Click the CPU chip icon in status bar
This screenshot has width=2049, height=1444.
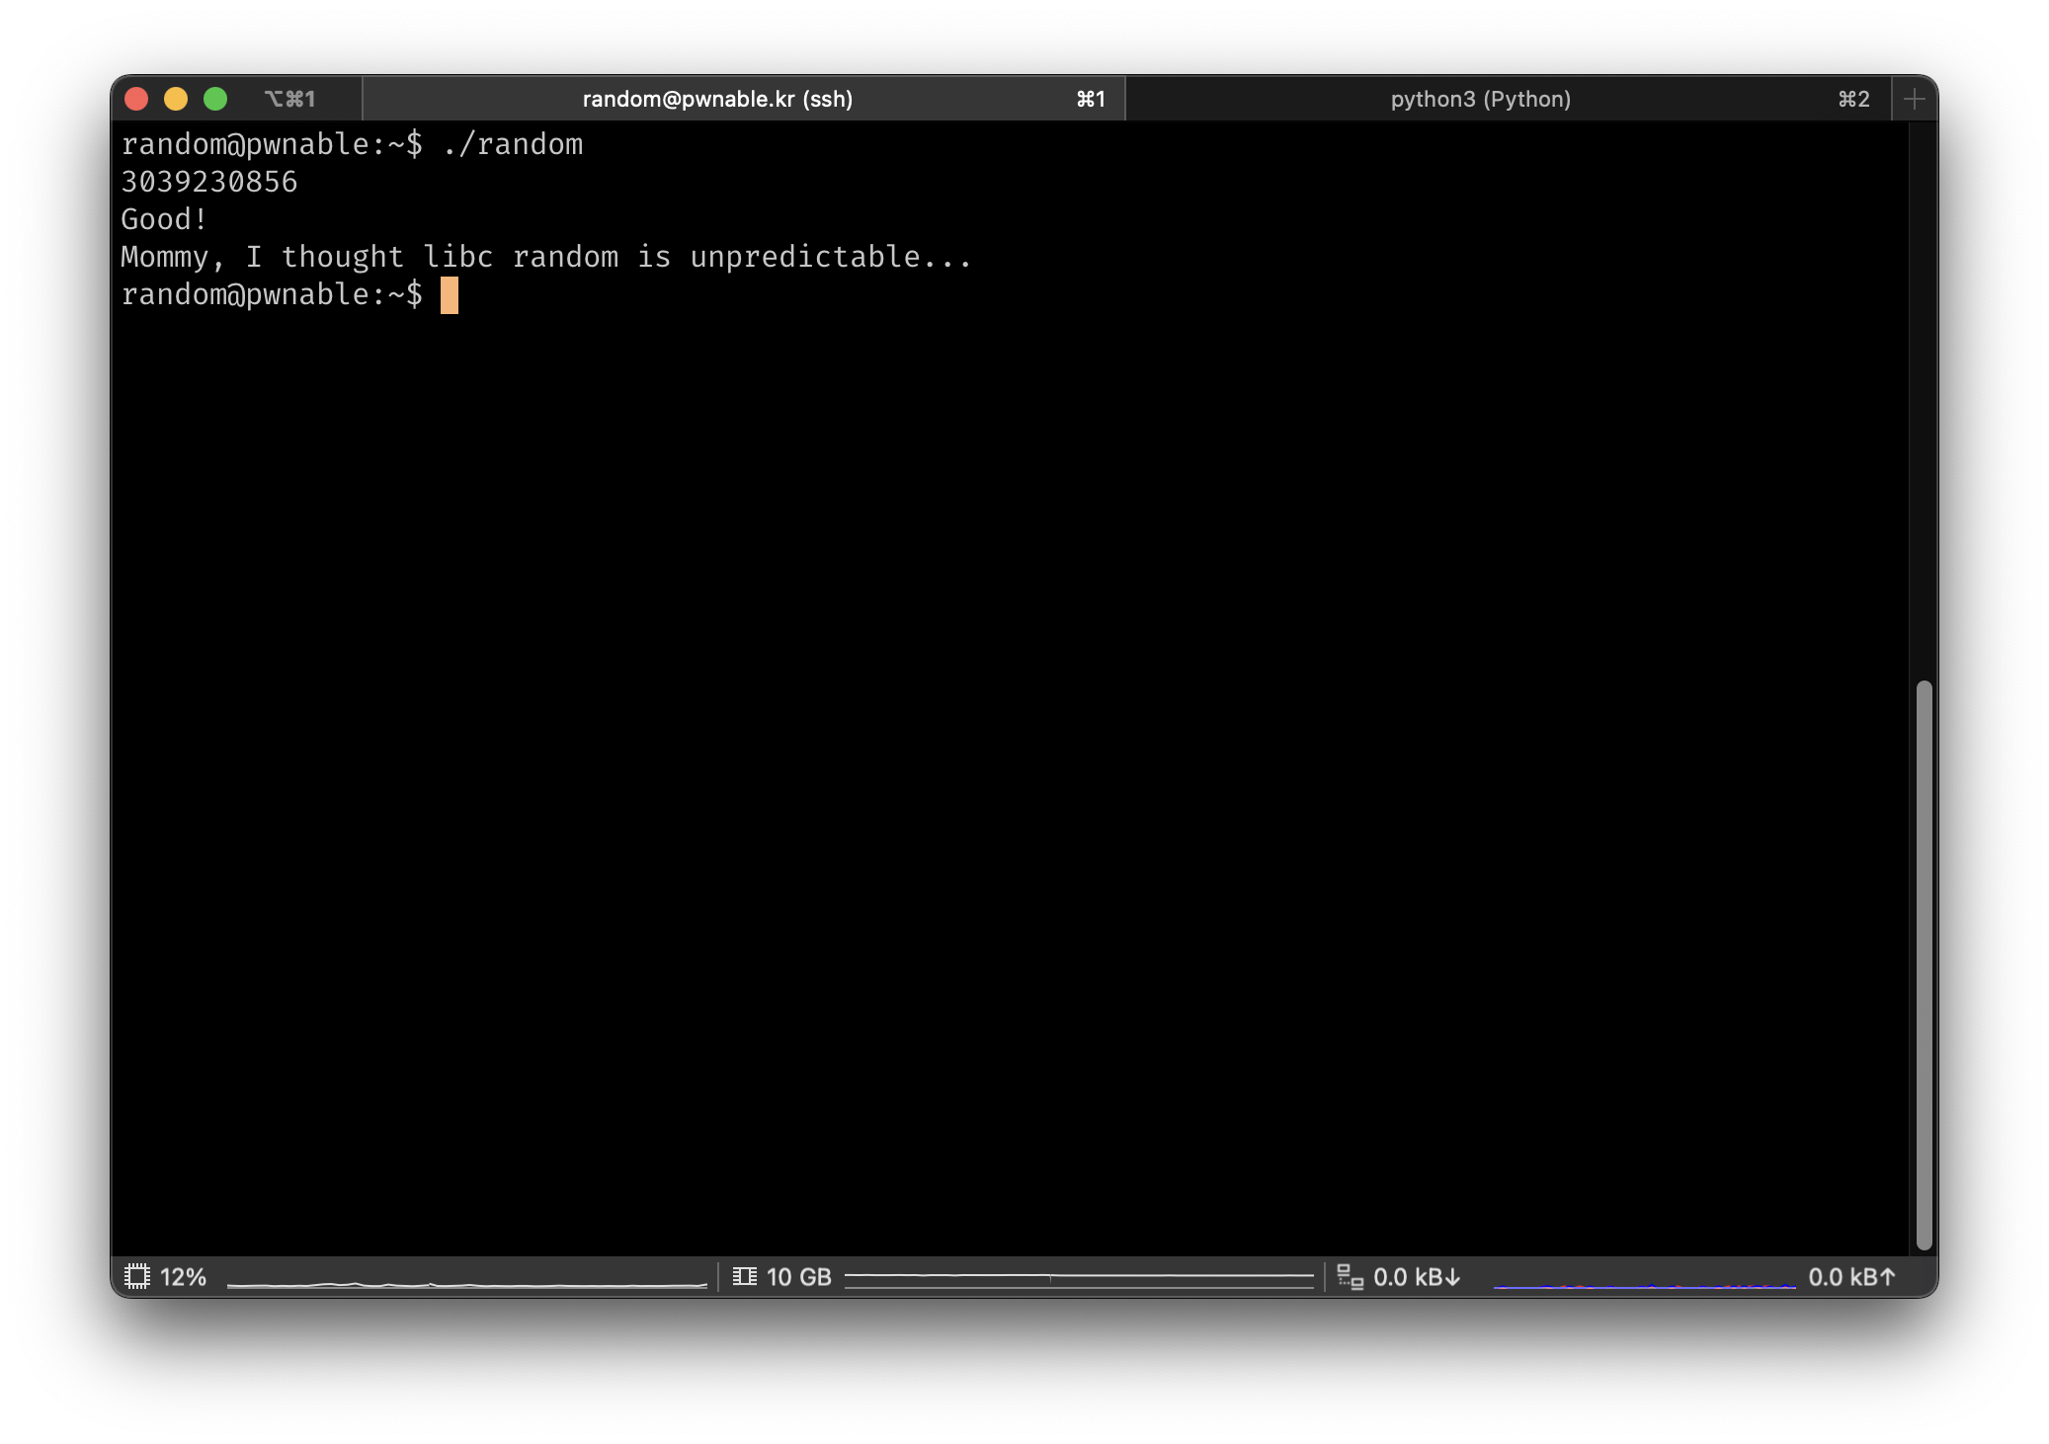point(137,1276)
